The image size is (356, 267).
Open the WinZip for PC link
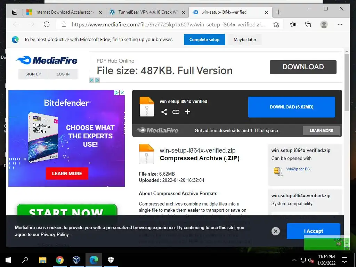click(x=298, y=169)
